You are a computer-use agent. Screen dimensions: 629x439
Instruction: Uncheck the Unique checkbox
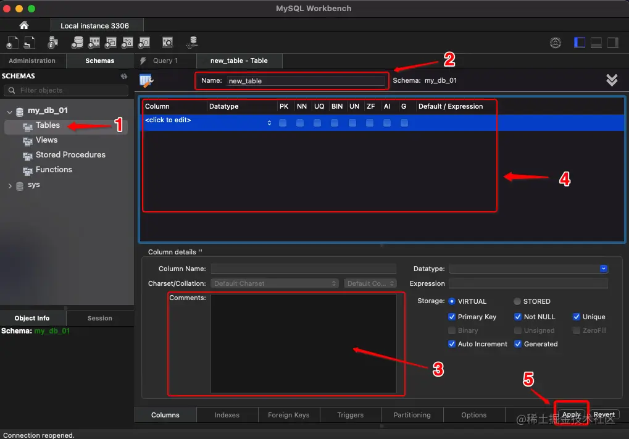pyautogui.click(x=577, y=317)
